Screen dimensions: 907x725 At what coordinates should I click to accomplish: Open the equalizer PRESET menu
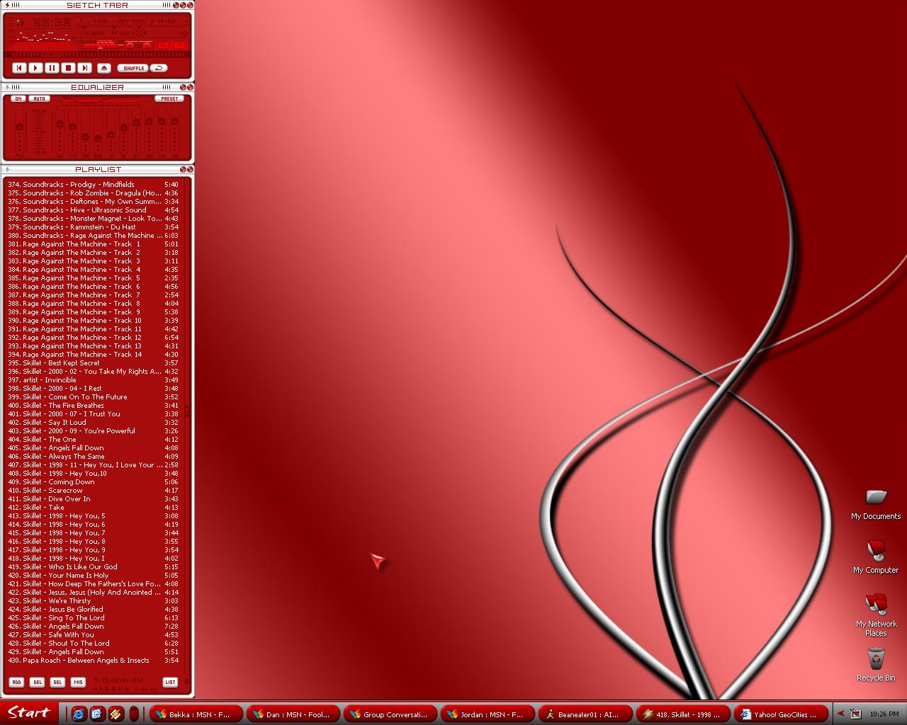170,98
